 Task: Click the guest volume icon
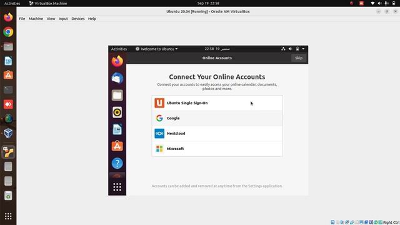[290, 49]
